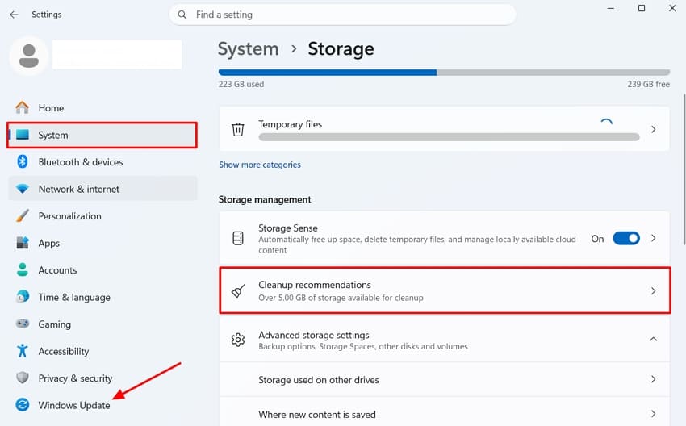Open Cleanup recommendations chevron arrow
Screen dimensions: 686x426
pyautogui.click(x=653, y=290)
